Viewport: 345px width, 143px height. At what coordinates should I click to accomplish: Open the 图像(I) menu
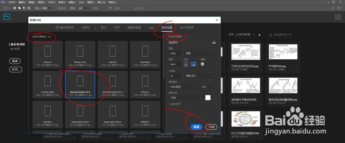[x=32, y=2]
